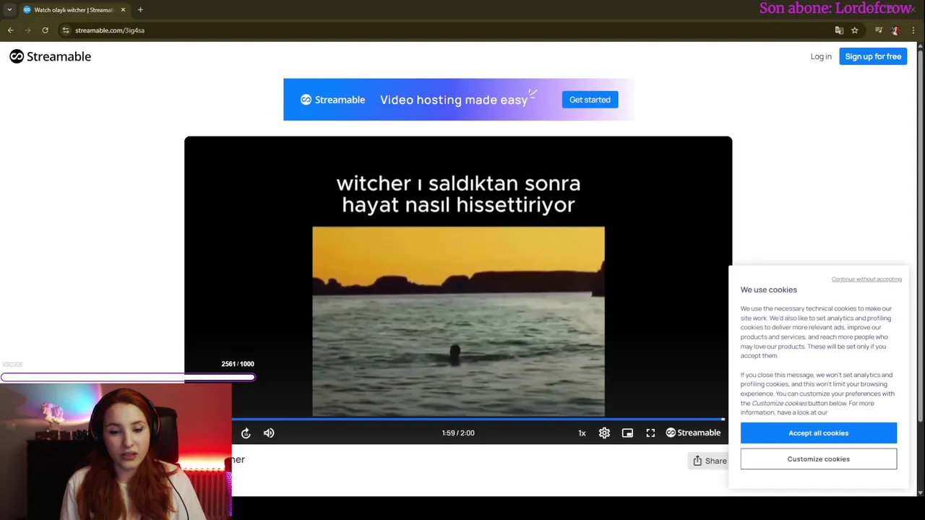
Task: Open the media controls icon in toolbar
Action: (878, 30)
